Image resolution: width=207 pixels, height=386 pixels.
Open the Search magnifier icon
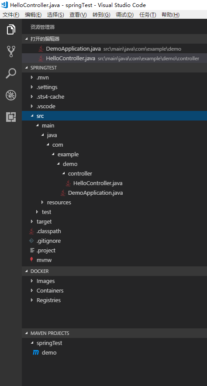point(11,73)
